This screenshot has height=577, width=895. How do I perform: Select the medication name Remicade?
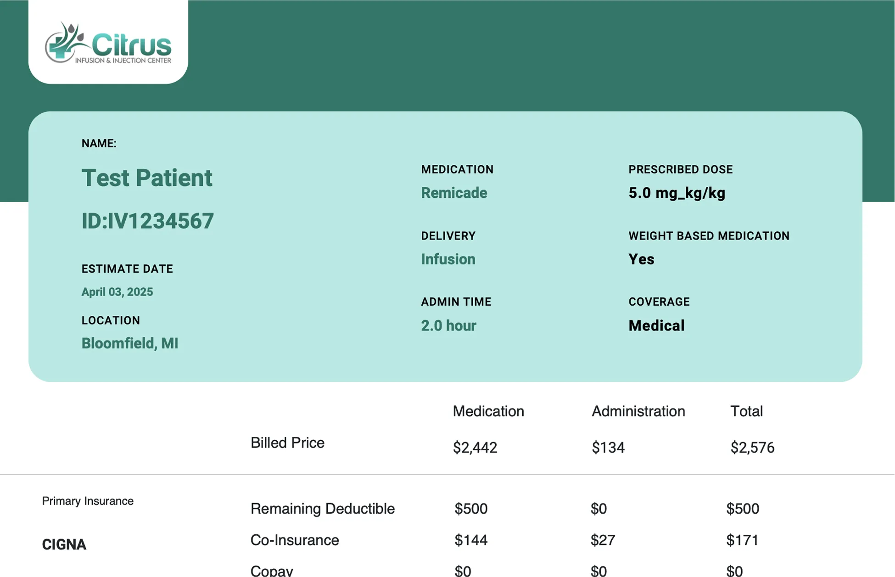[454, 193]
